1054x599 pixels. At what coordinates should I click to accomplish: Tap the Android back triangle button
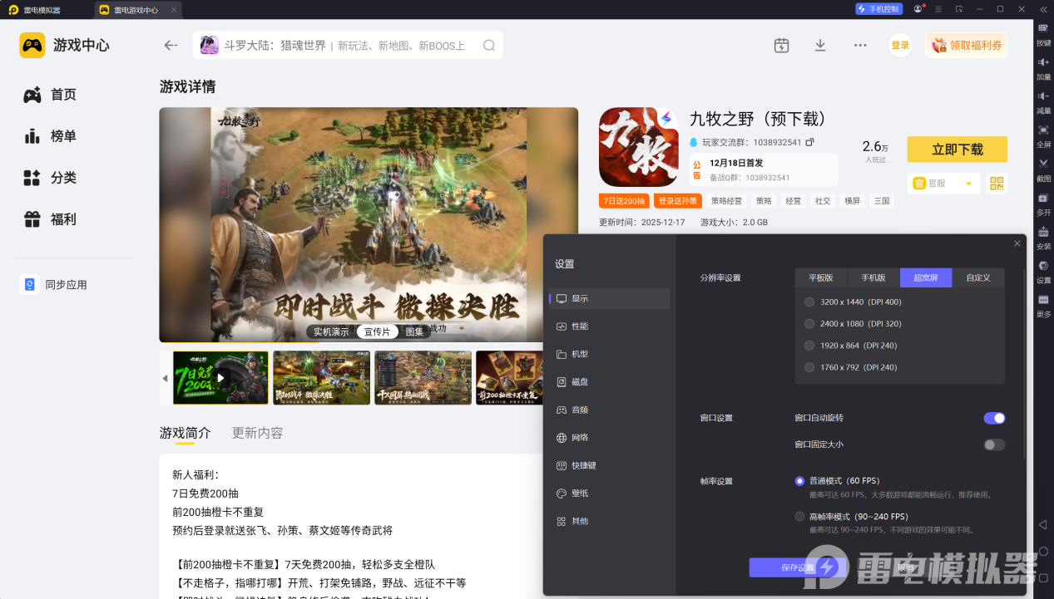point(1043,524)
